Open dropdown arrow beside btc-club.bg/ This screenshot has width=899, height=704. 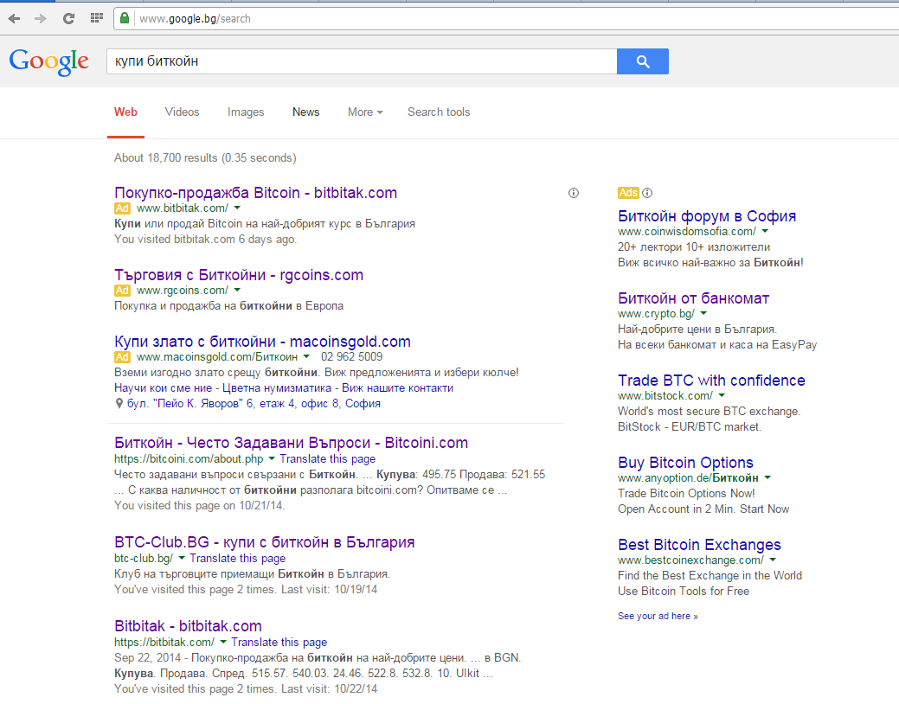182,558
